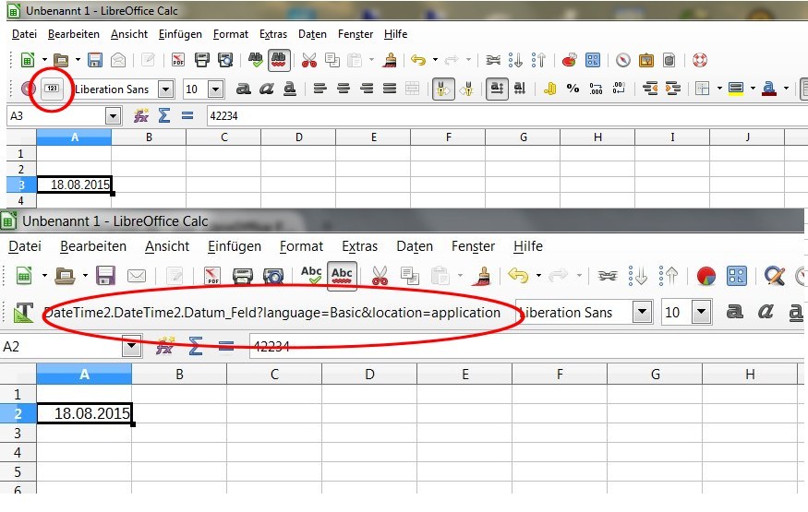Screen dimensions: 808x512
Task: Click the Abc spelling check icon in lower window
Action: [x=311, y=275]
